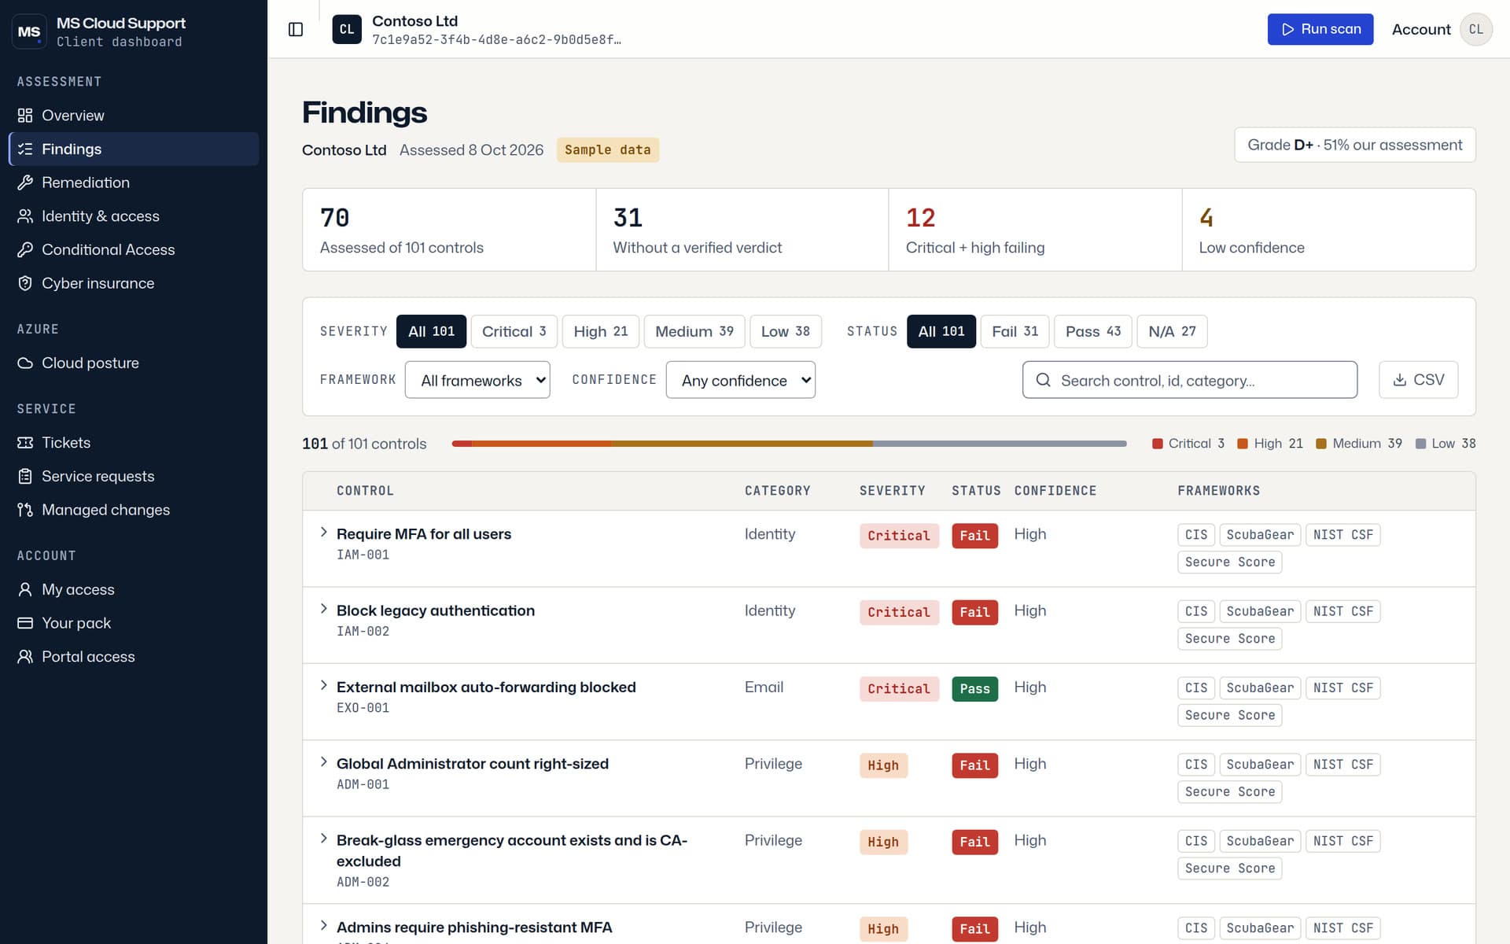This screenshot has width=1510, height=944.
Task: Open Cyber insurance page
Action: (134, 283)
